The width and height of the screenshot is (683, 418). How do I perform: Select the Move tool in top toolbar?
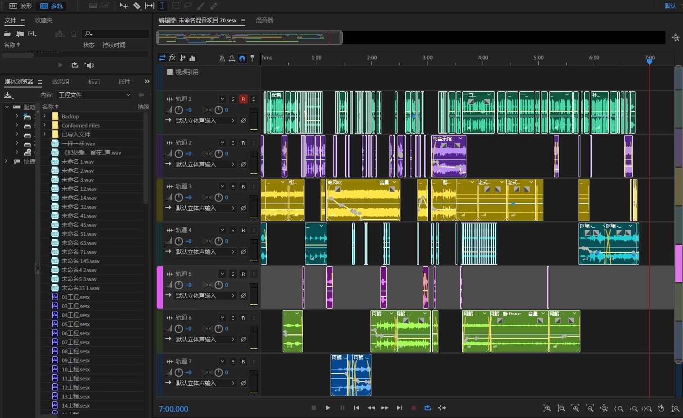123,6
